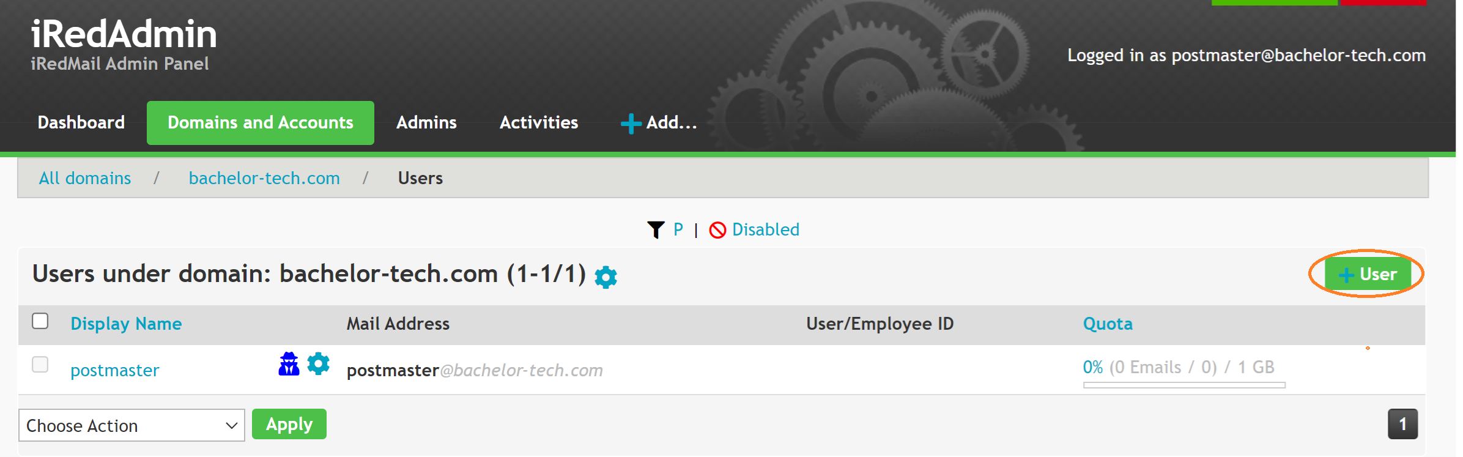Screen dimensions: 1463x457
Task: Tick the select-all checkbox in header row
Action: (40, 321)
